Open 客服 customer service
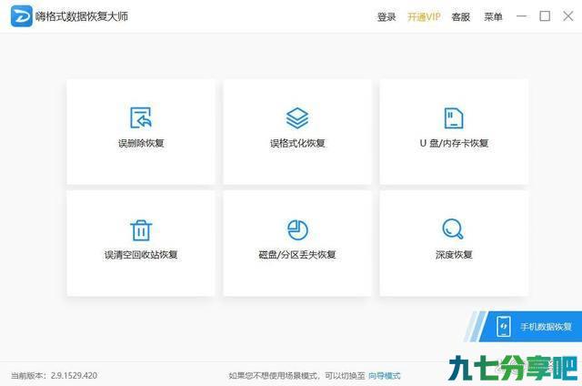Viewport: 582px width, 386px height. pos(461,16)
